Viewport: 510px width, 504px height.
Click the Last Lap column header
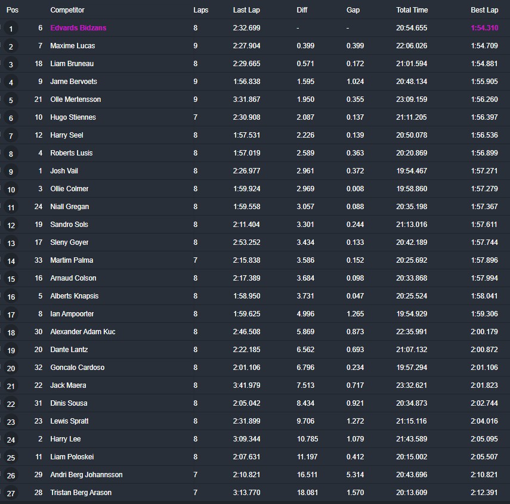coord(246,10)
